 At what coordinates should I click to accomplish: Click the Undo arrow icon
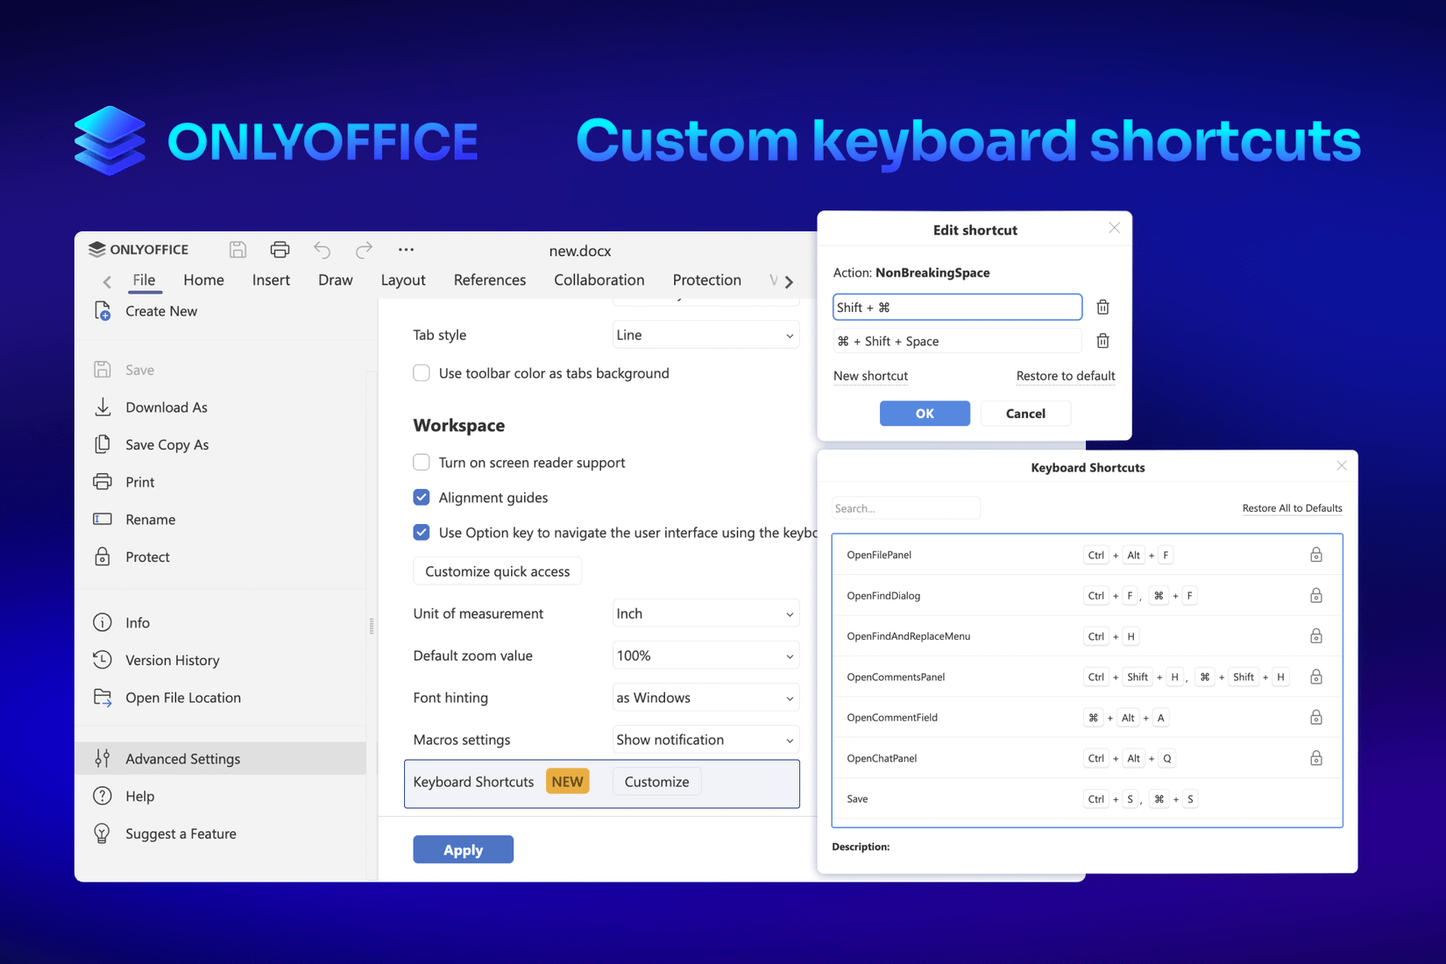pyautogui.click(x=322, y=250)
